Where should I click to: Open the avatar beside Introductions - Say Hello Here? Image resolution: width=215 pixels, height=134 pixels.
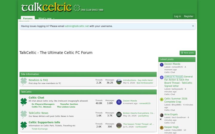pyautogui.click(x=119, y=82)
